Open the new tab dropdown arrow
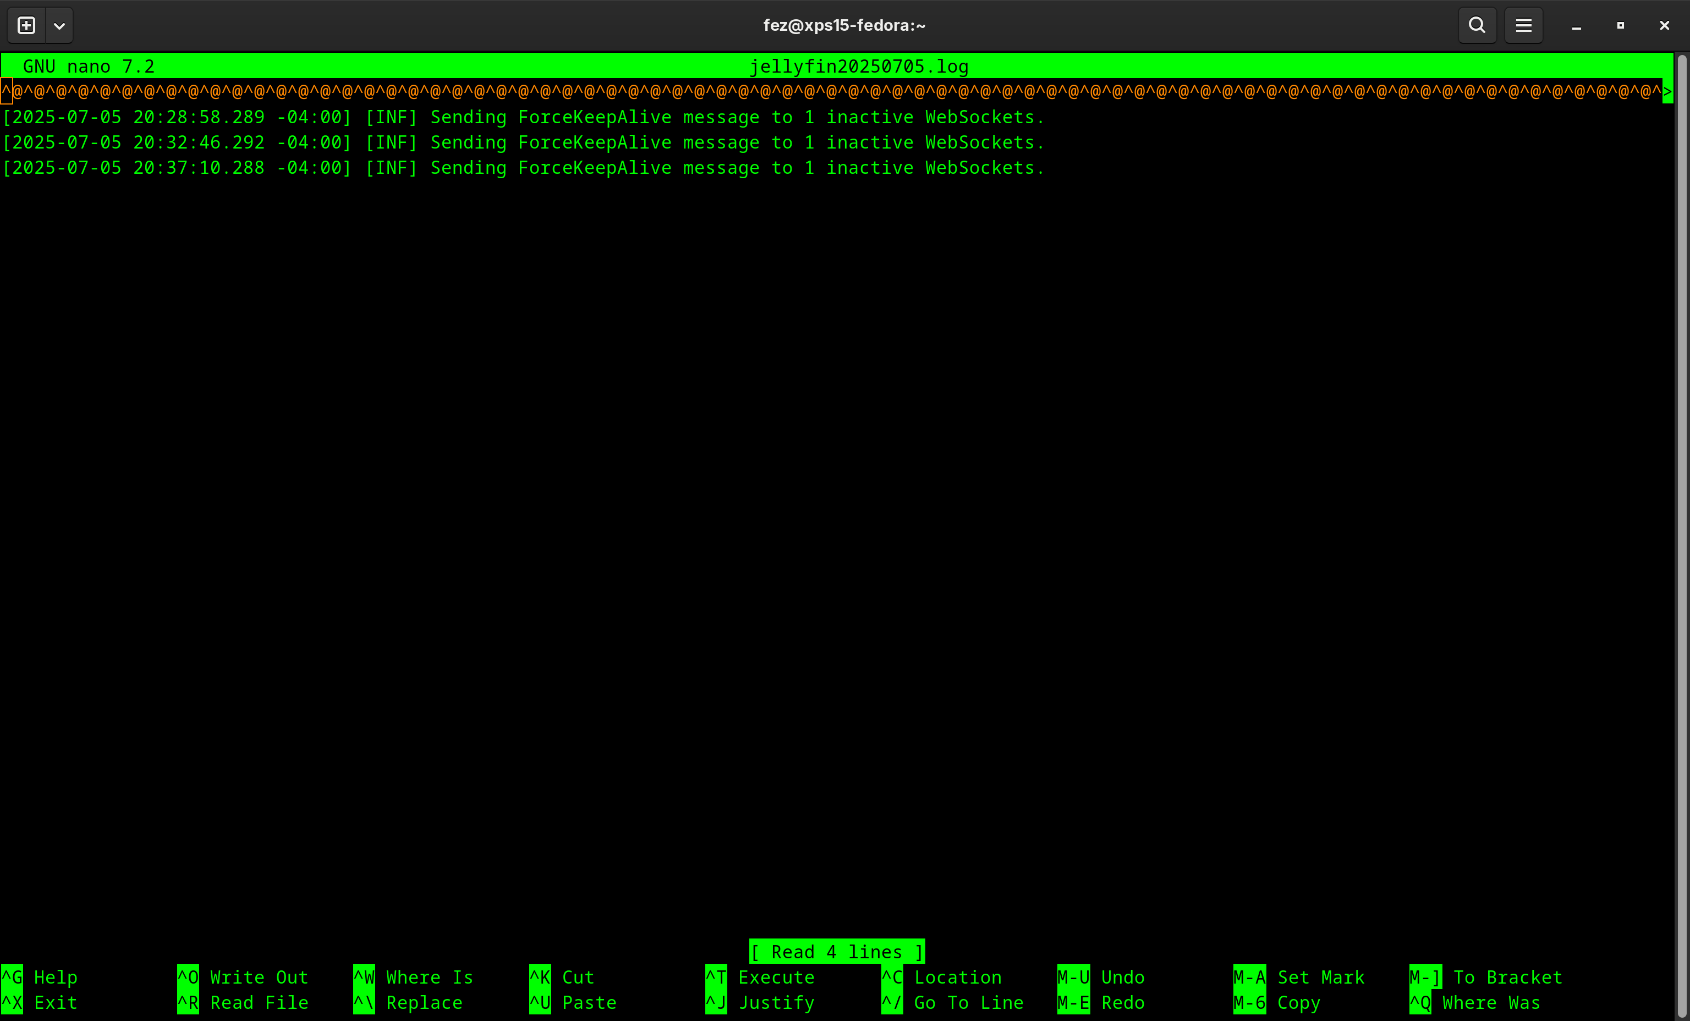 click(59, 25)
